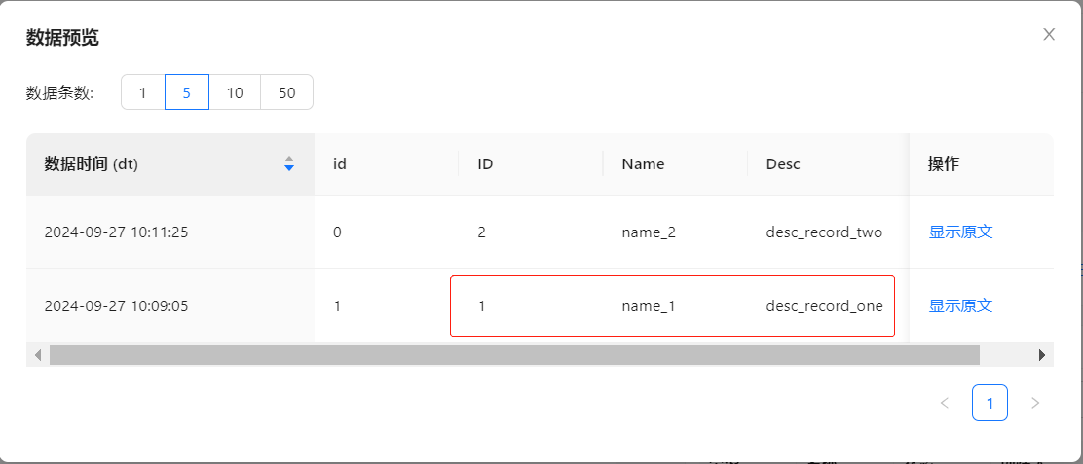Viewport: 1083px width, 464px height.
Task: Click the sort arrows in 数据时间 column
Action: (288, 164)
